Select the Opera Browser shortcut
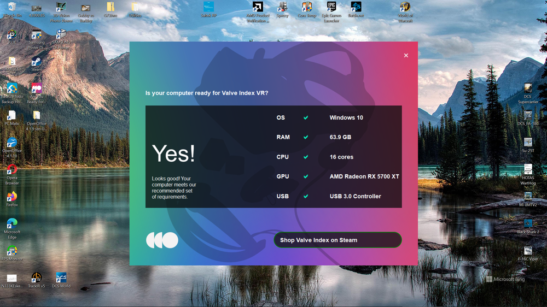This screenshot has width=547, height=307. click(x=12, y=175)
